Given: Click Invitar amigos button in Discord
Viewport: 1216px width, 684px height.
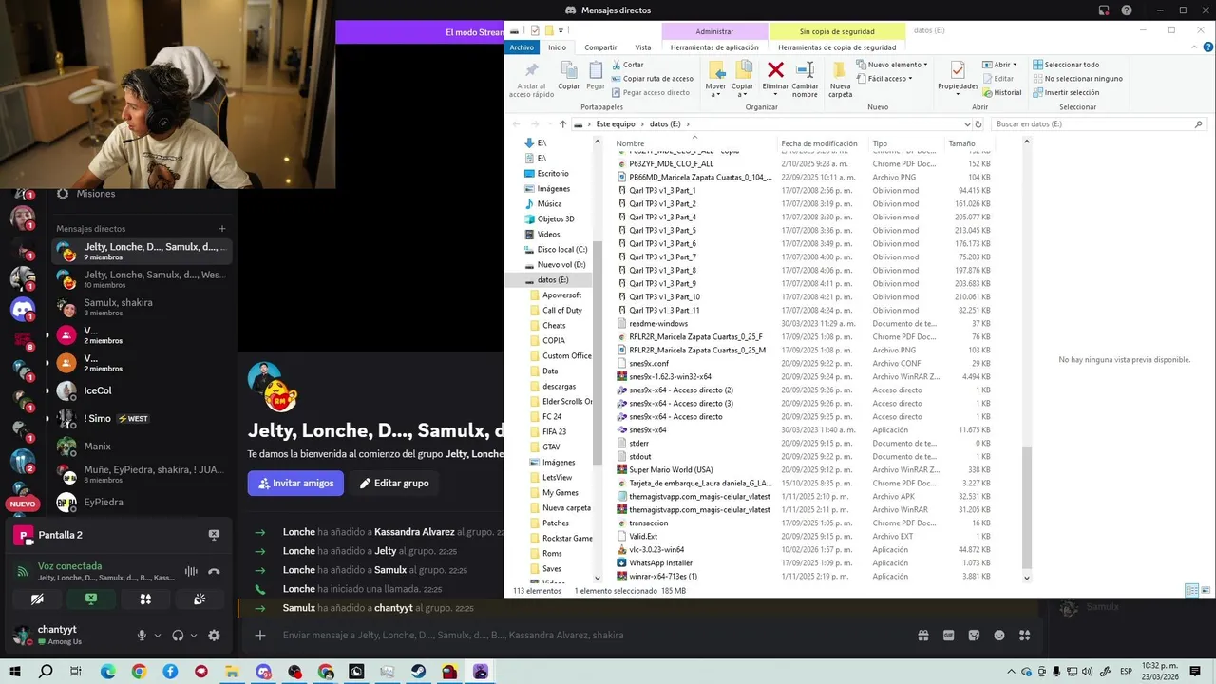Looking at the screenshot, I should click(x=295, y=483).
